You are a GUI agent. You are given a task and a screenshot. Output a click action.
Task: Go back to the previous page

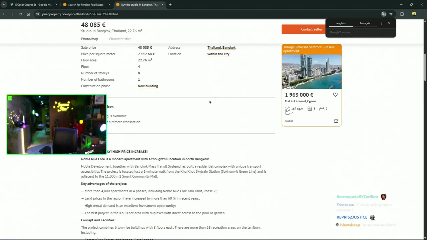tap(4, 14)
